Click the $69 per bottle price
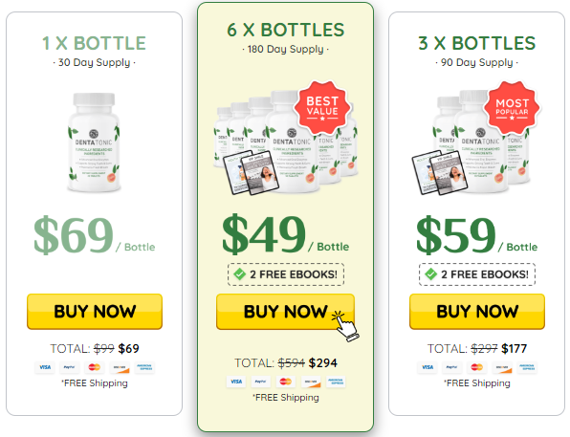The image size is (570, 437). point(94,235)
